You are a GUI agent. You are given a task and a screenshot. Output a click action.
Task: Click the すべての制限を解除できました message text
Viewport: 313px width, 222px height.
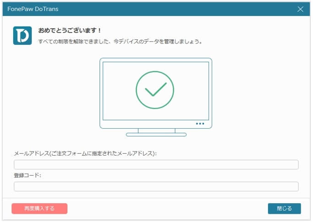pos(121,42)
